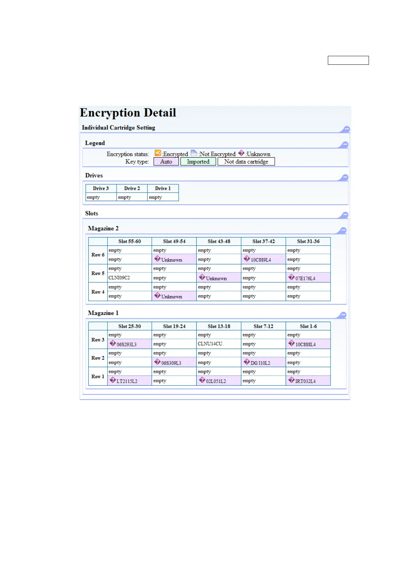Click empty cell under Drive 3

pos(101,197)
